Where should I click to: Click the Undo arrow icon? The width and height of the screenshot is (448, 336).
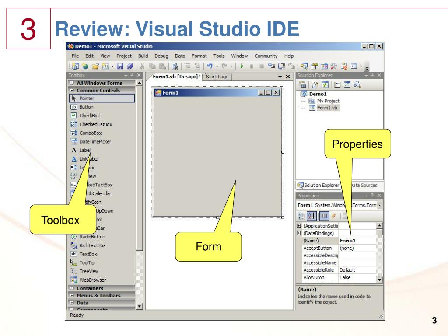tap(210, 66)
